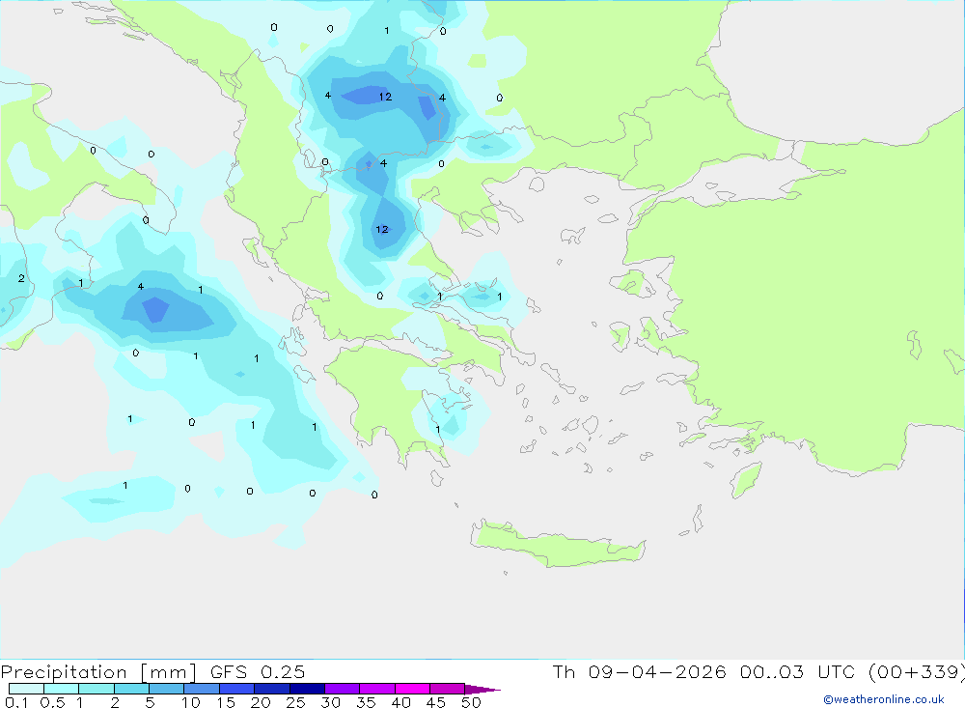Click the '2' precipitation value at map's left edge
965x708 pixels.
pos(21,278)
